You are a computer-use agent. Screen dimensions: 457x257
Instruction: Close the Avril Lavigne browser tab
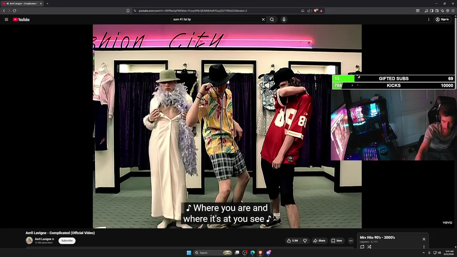click(41, 4)
